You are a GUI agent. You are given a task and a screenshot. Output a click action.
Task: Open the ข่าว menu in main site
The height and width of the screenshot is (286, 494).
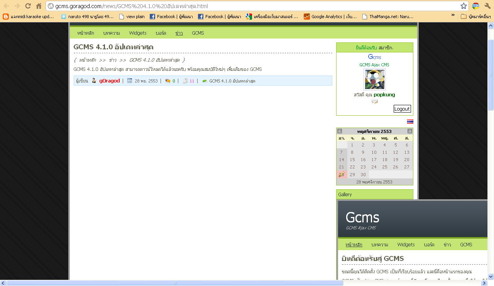pos(179,33)
